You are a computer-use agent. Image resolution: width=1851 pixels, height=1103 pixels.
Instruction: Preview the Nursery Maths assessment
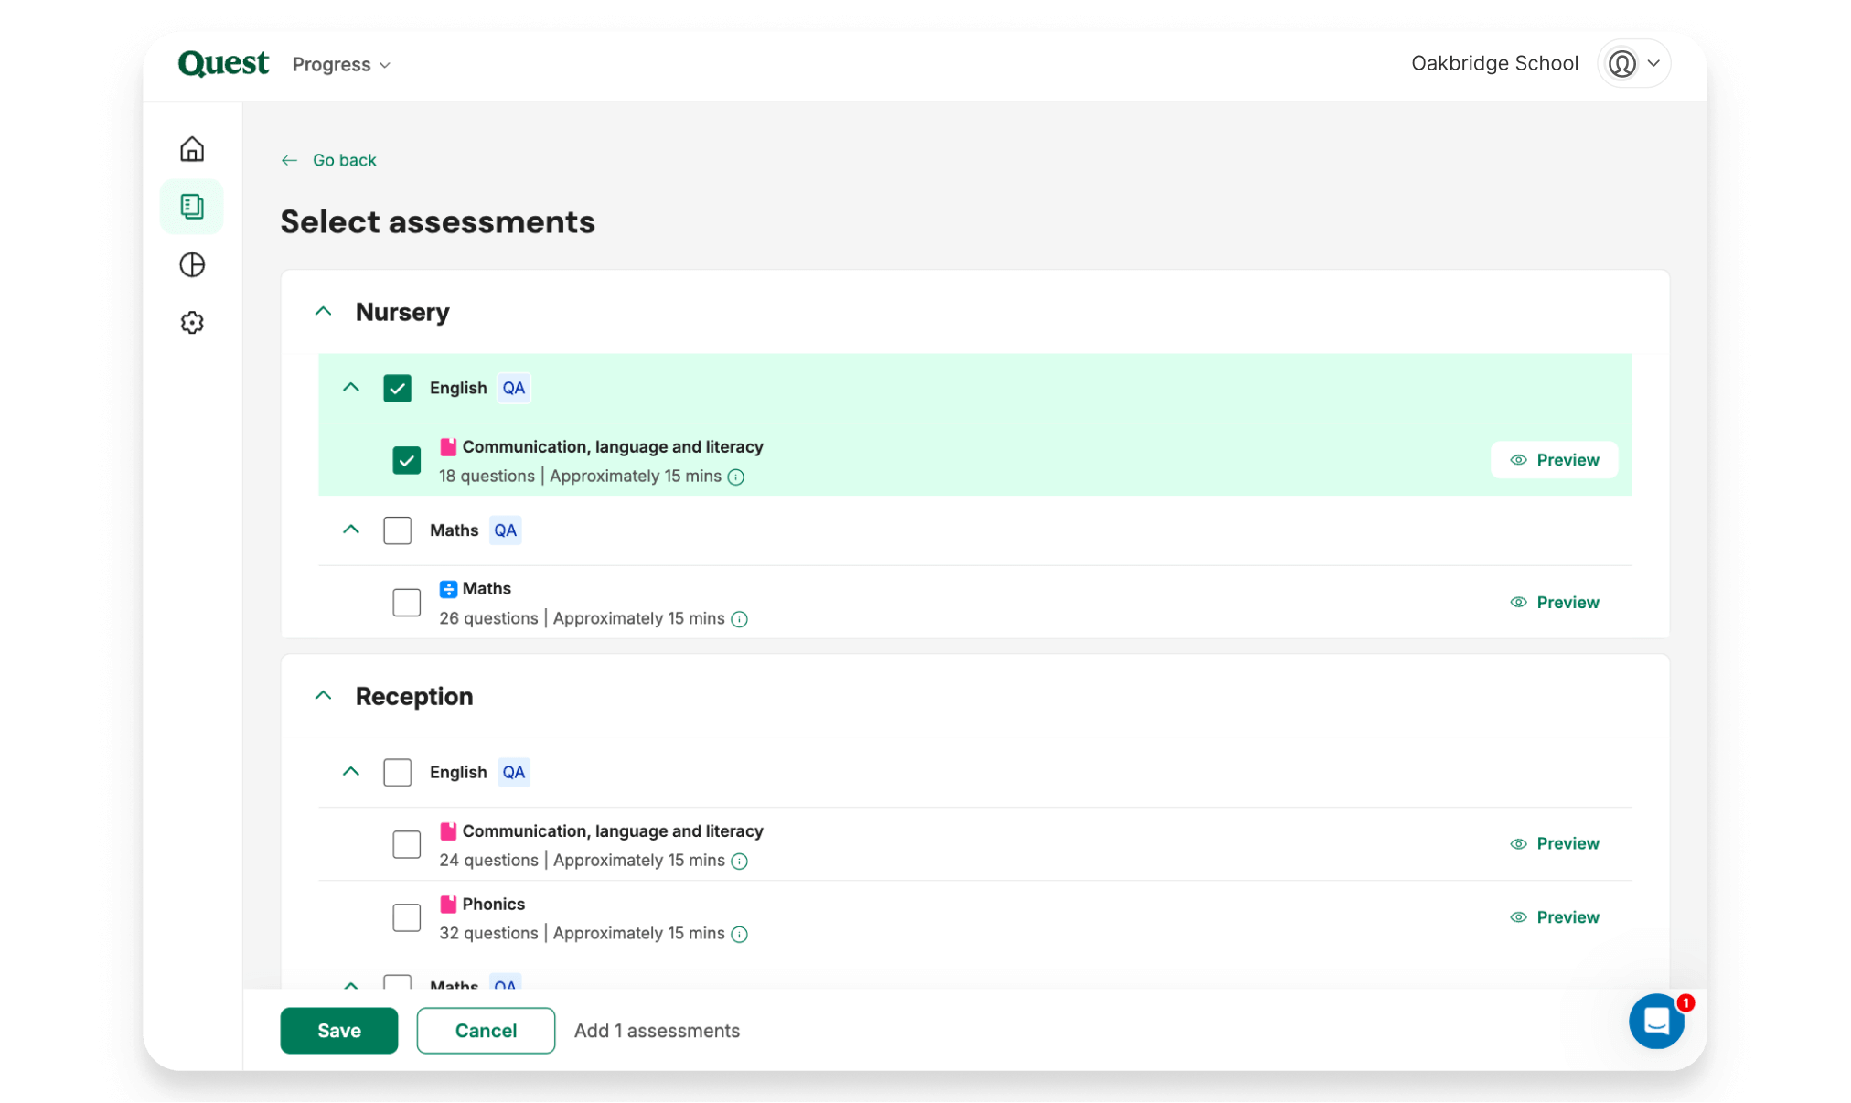pos(1555,603)
